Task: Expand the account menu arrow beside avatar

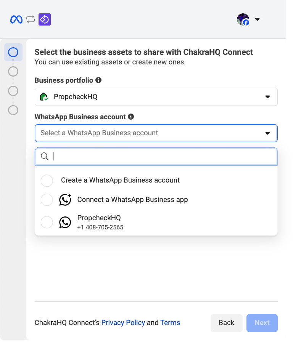Action: click(x=257, y=19)
